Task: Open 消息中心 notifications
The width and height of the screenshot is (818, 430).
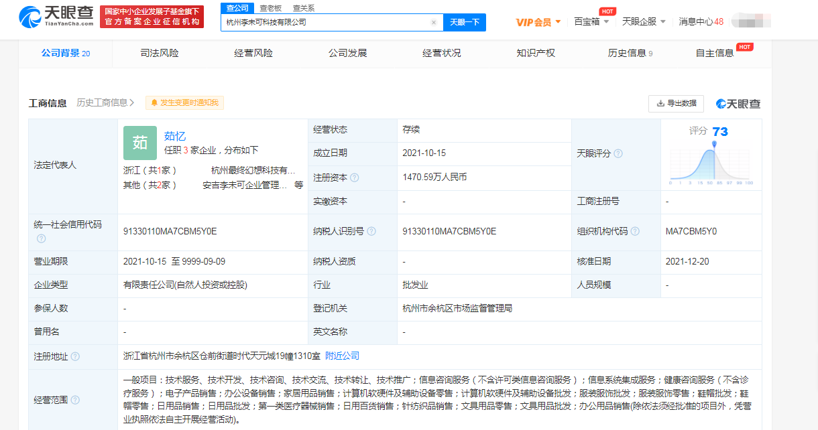Action: pyautogui.click(x=701, y=21)
